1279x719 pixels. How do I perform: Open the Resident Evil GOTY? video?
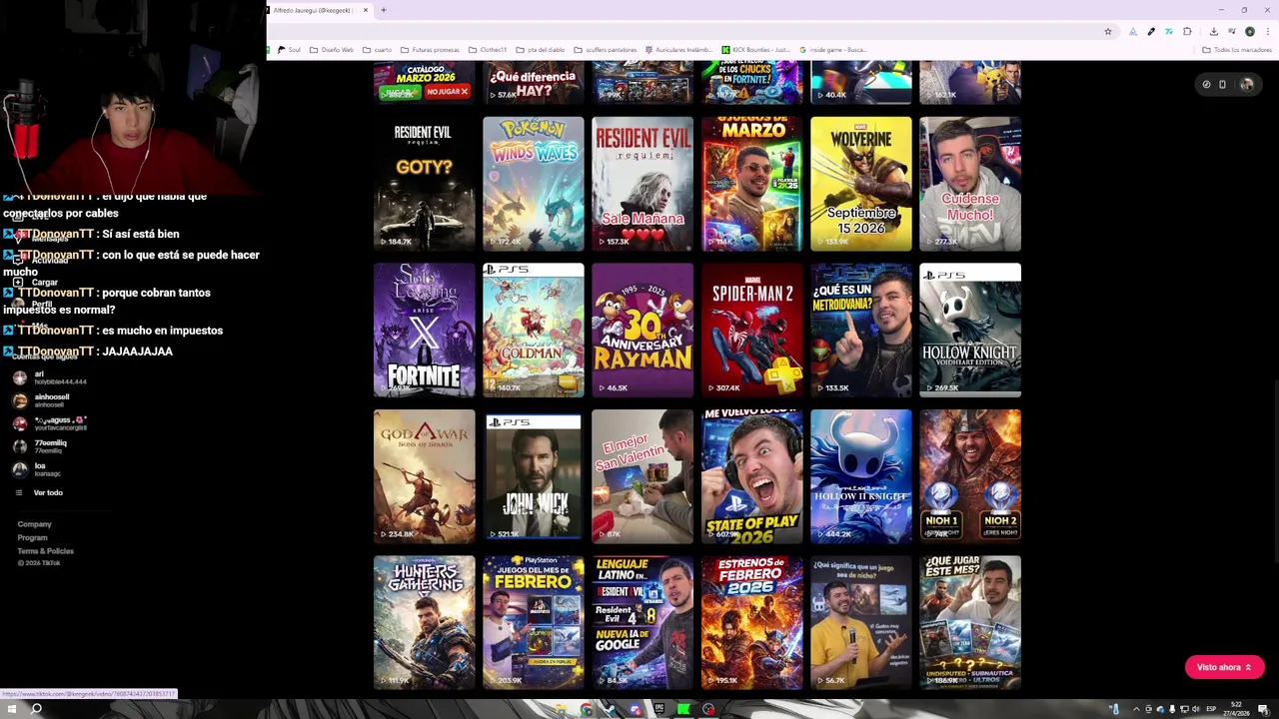click(x=424, y=183)
